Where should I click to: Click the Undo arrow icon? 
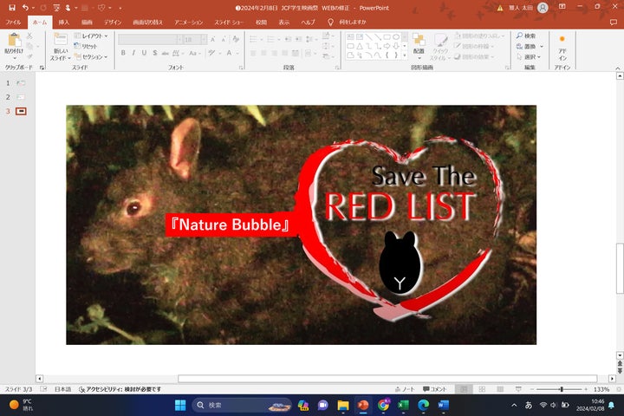point(26,7)
